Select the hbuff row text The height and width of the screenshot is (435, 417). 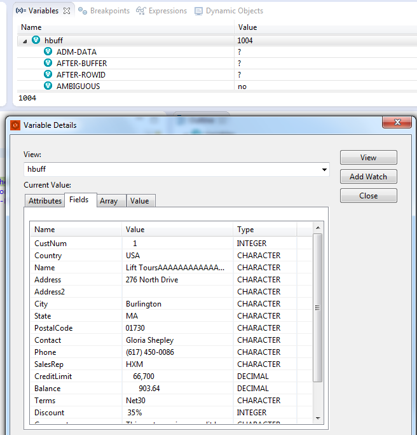(x=53, y=41)
